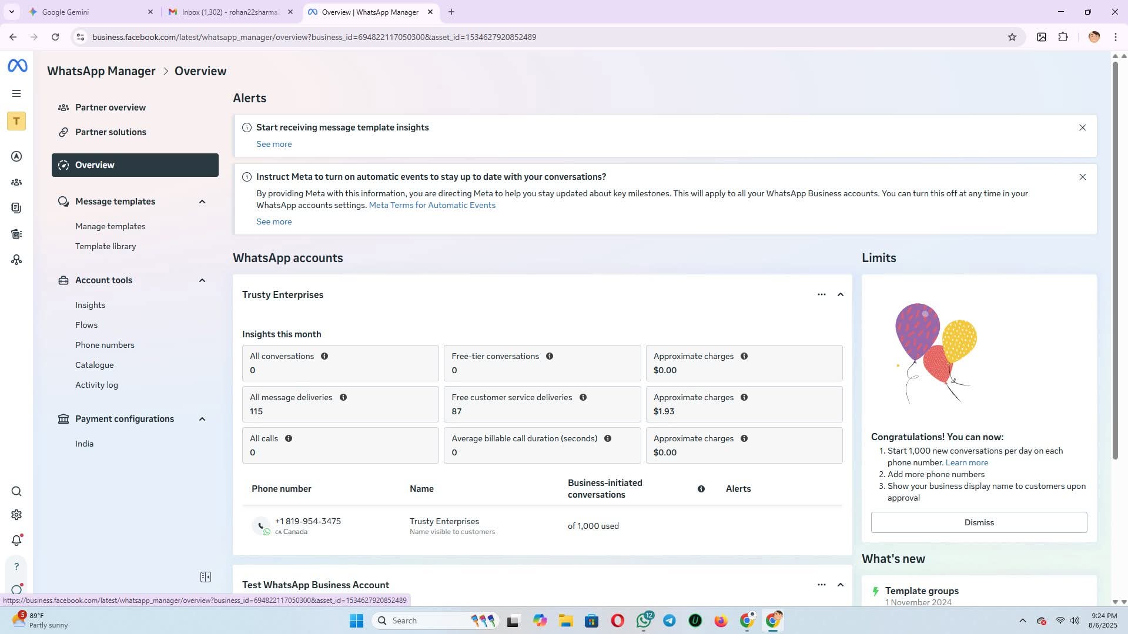Collapse the Message templates section
This screenshot has width=1128, height=634.
click(x=202, y=202)
